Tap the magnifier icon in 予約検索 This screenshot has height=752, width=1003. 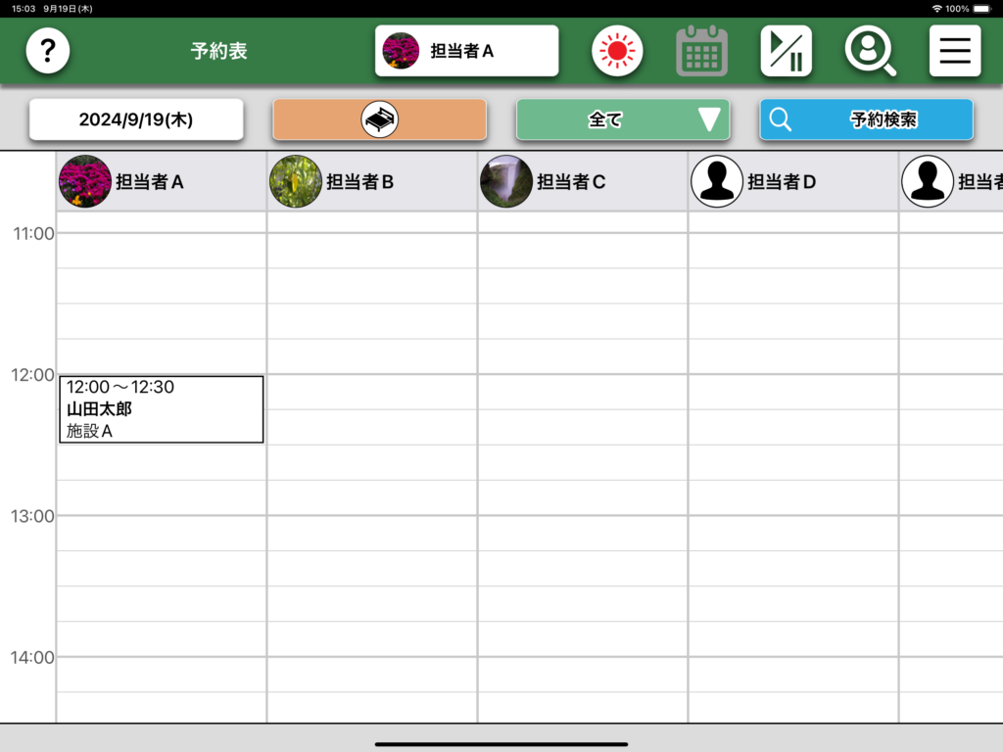tap(781, 119)
